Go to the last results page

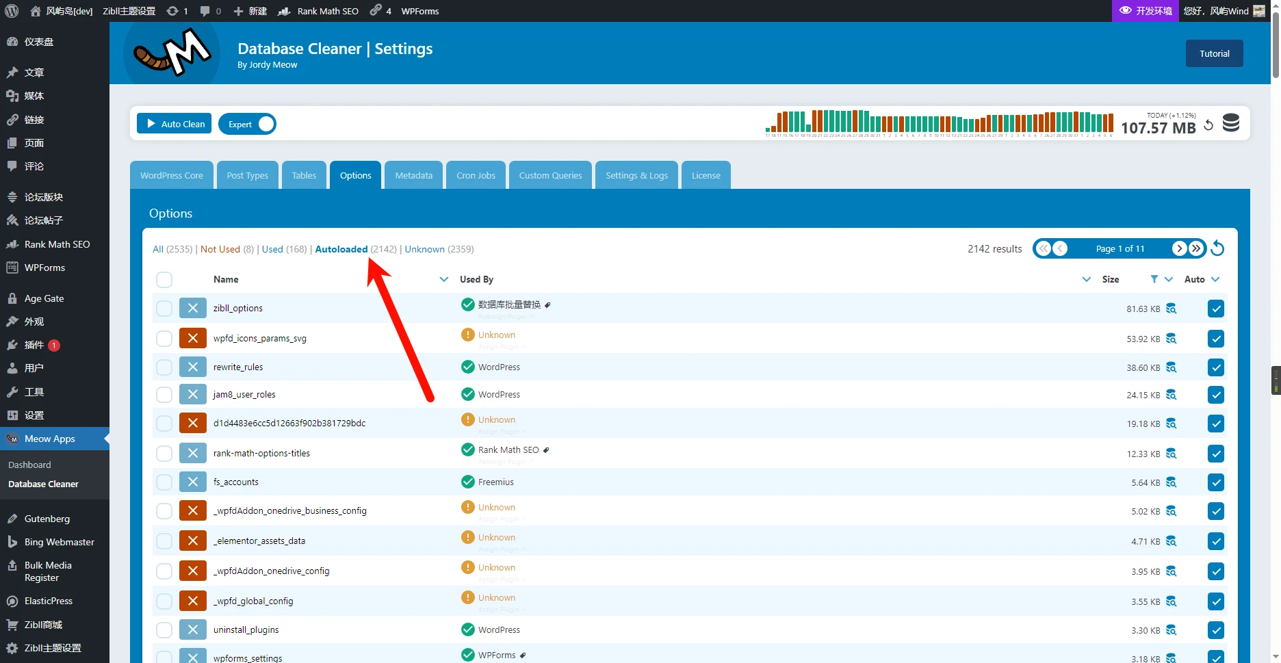tap(1196, 248)
